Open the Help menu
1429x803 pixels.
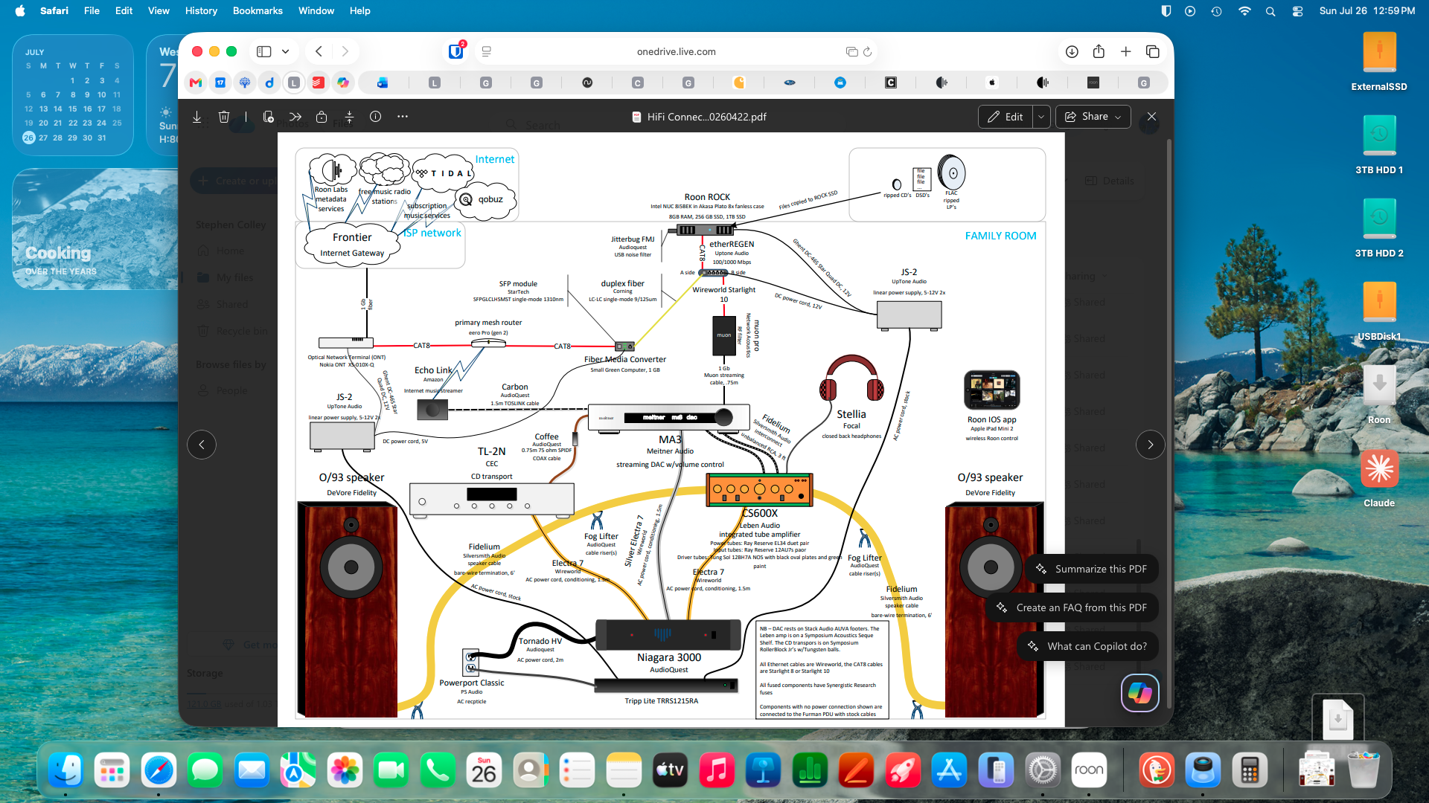[360, 10]
